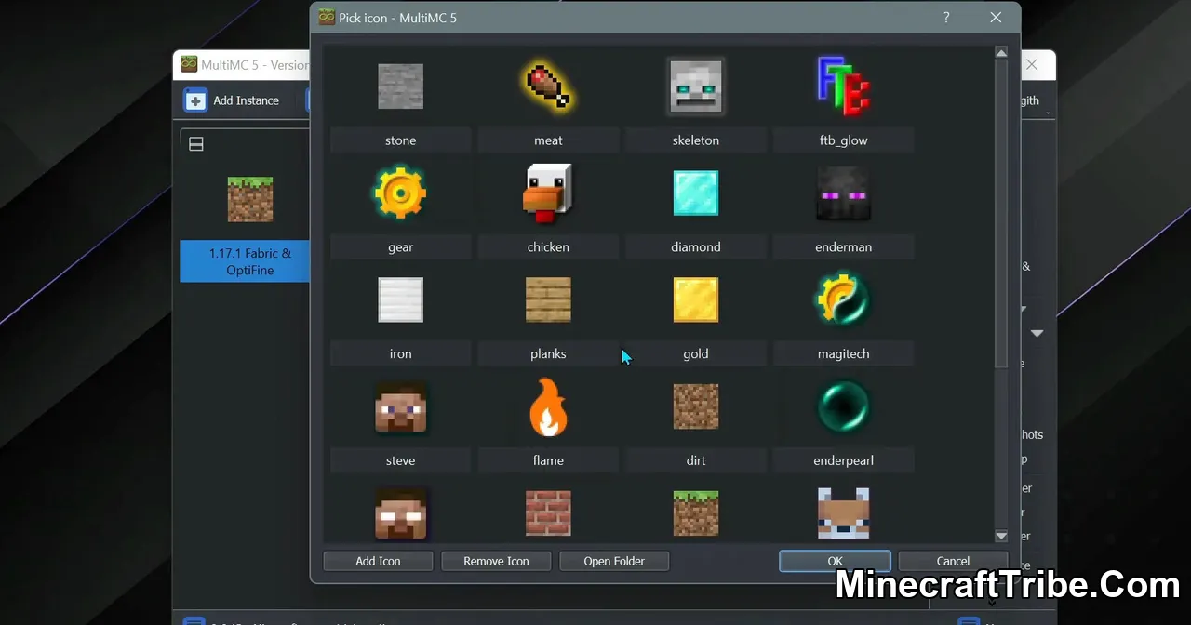1191x625 pixels.
Task: Choose the herobrine head icon in bottom row
Action: (400, 513)
